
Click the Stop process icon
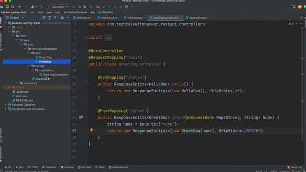point(90,7)
